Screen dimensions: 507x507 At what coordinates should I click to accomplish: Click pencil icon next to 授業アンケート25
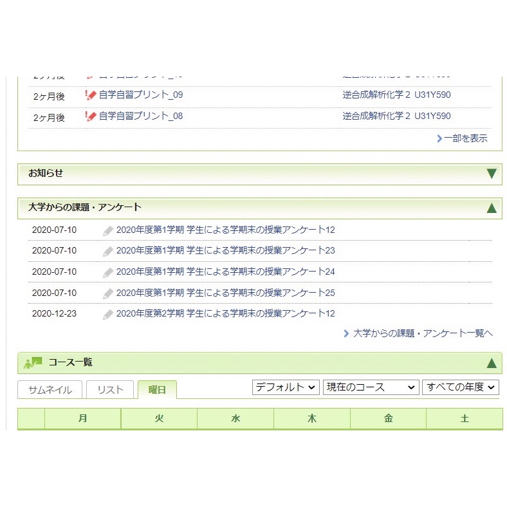108,293
